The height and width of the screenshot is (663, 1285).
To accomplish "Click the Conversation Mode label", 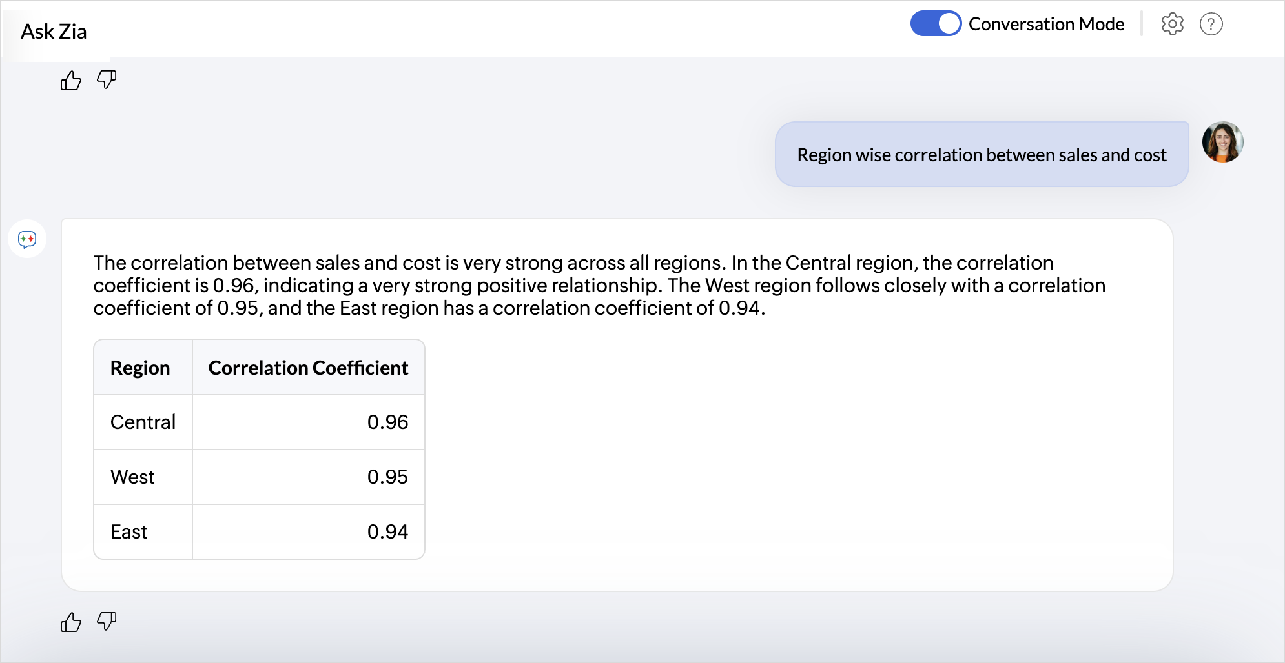I will pyautogui.click(x=1046, y=25).
